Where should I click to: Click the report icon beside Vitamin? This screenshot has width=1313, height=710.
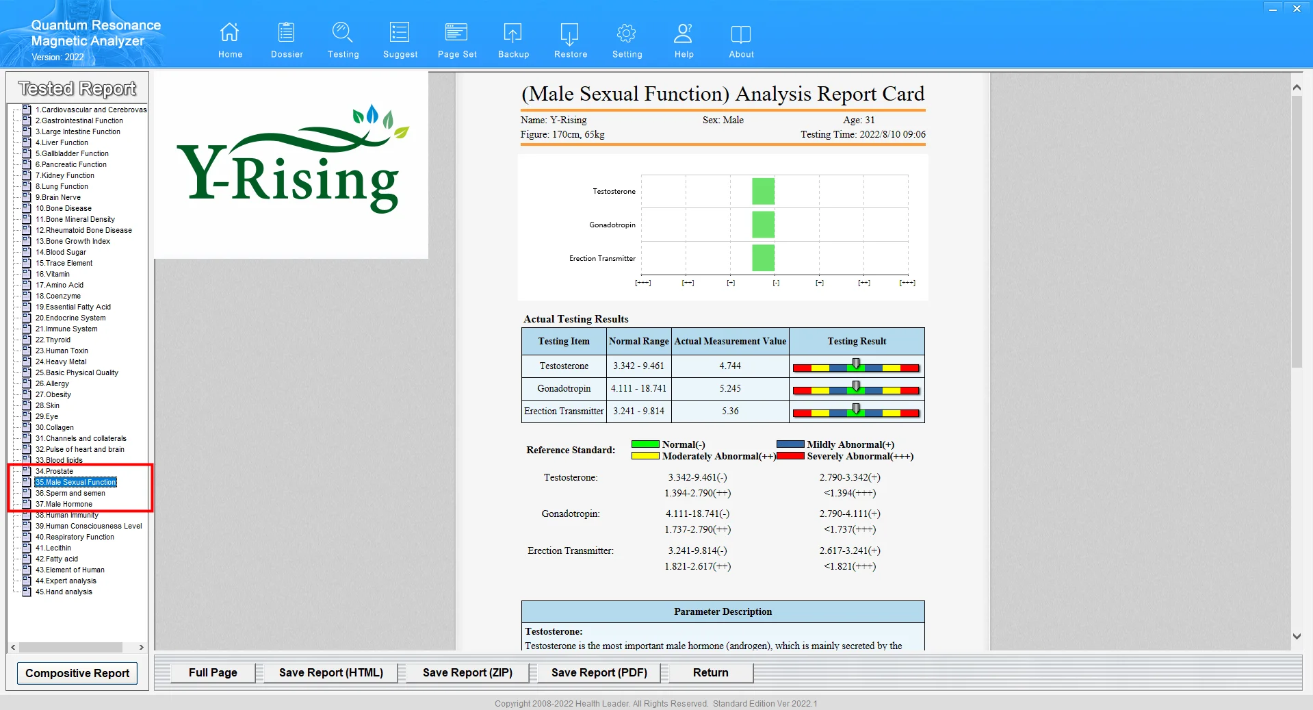(x=27, y=274)
